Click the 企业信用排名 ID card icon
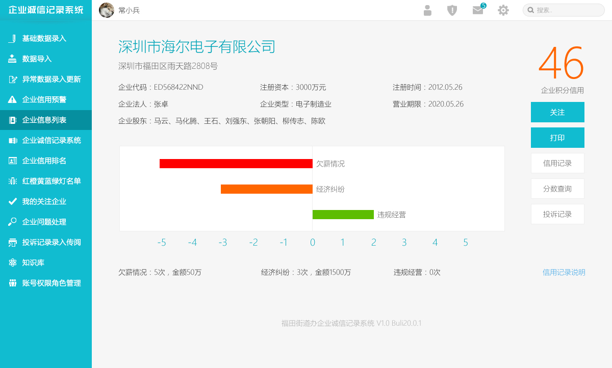The image size is (612, 368). pos(13,161)
